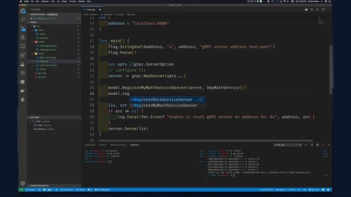The width and height of the screenshot is (351, 197).
Task: Open the Docker whale view
Action: tap(22, 91)
